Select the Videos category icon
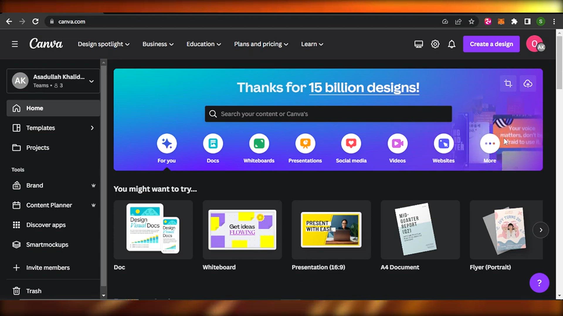Screen dimensions: 563x316 [397, 143]
